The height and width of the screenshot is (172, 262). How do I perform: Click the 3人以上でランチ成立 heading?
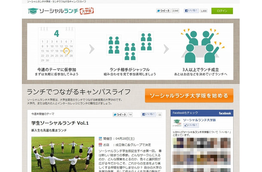[201, 70]
